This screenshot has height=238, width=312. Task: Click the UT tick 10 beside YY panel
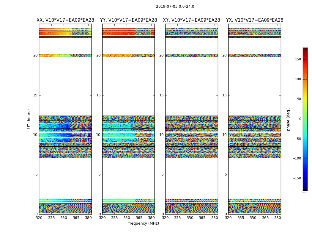click(98, 135)
